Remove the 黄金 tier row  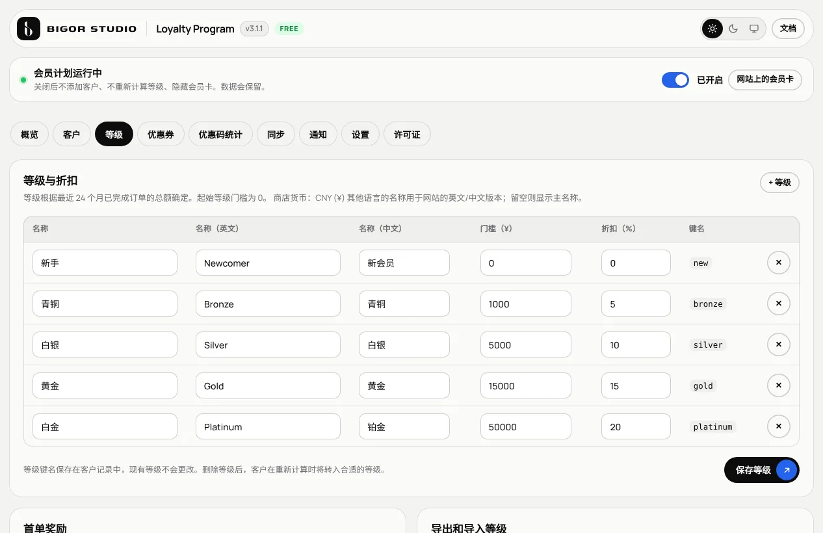(x=779, y=385)
